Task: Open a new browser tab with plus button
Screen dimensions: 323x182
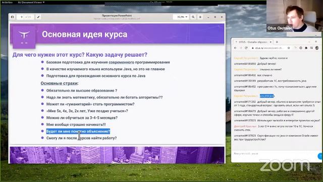Action: pos(277,42)
